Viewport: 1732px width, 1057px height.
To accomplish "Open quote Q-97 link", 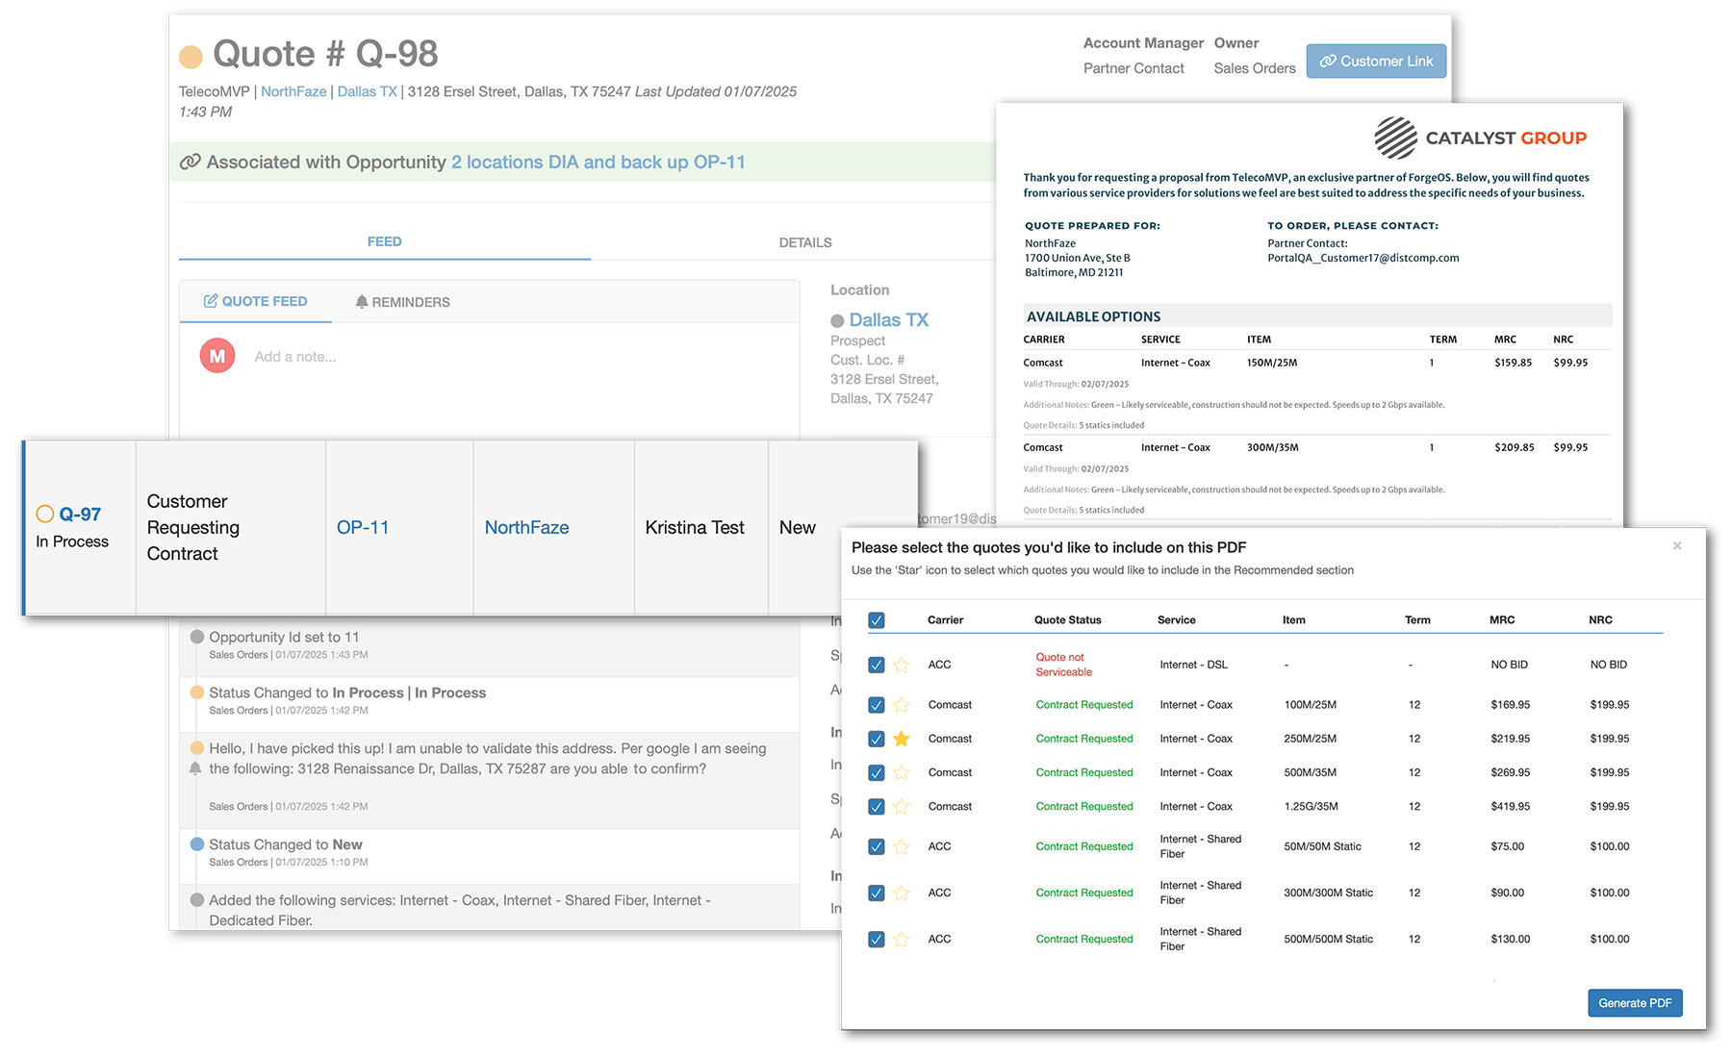I will pyautogui.click(x=80, y=515).
